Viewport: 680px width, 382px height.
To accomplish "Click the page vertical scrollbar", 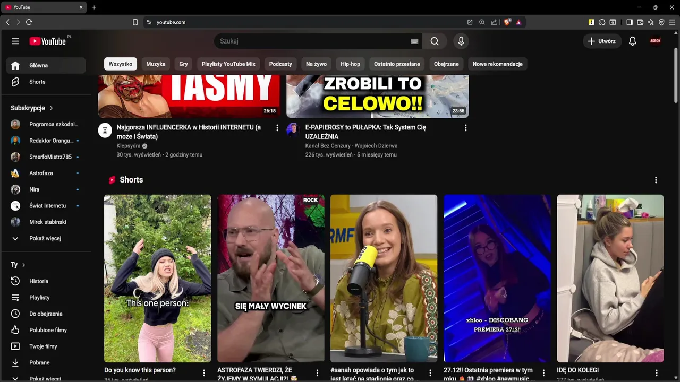I will pyautogui.click(x=676, y=74).
